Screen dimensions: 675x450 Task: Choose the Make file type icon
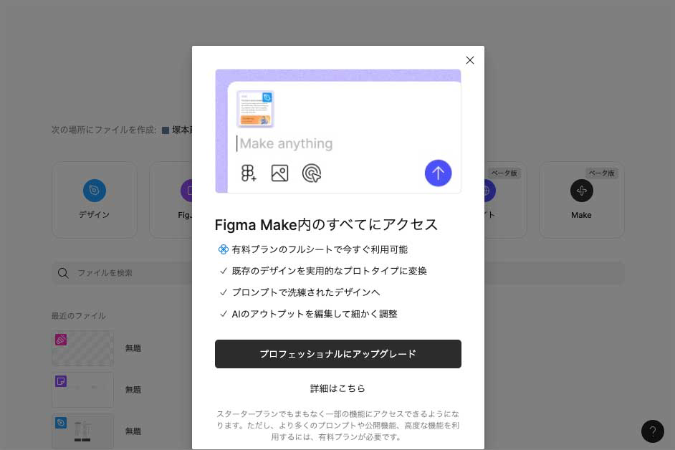pyautogui.click(x=581, y=191)
